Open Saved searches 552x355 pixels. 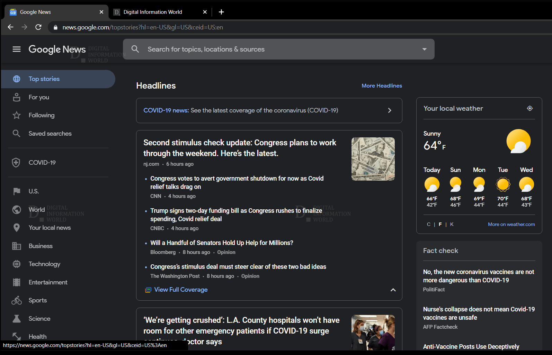point(50,134)
